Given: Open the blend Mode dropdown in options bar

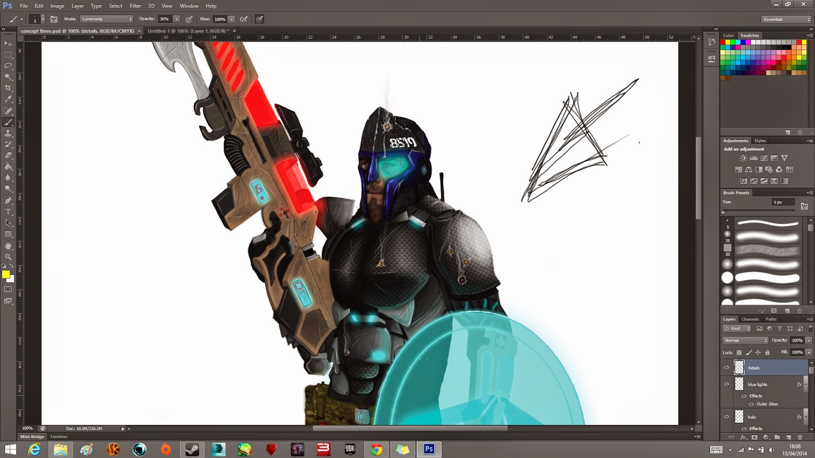Looking at the screenshot, I should click(x=107, y=19).
